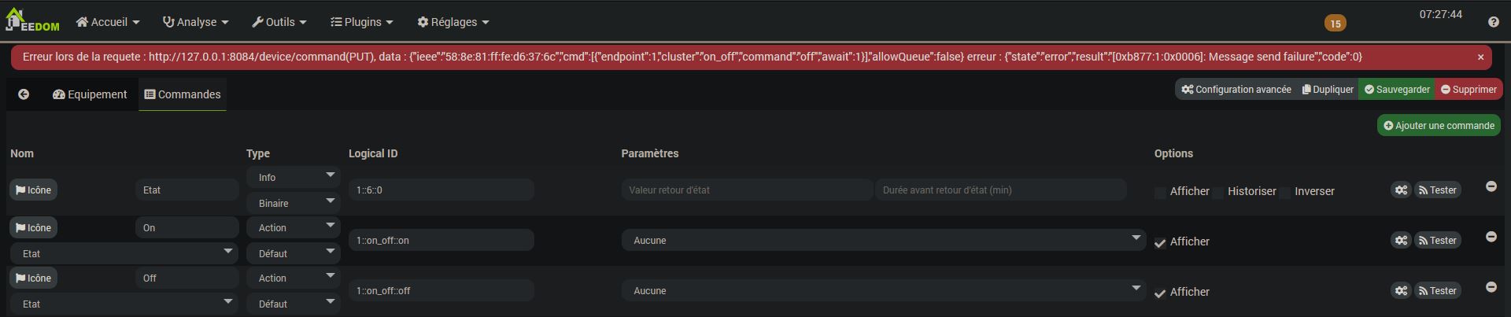Click the back arrow icon
The image size is (1511, 317).
point(24,94)
